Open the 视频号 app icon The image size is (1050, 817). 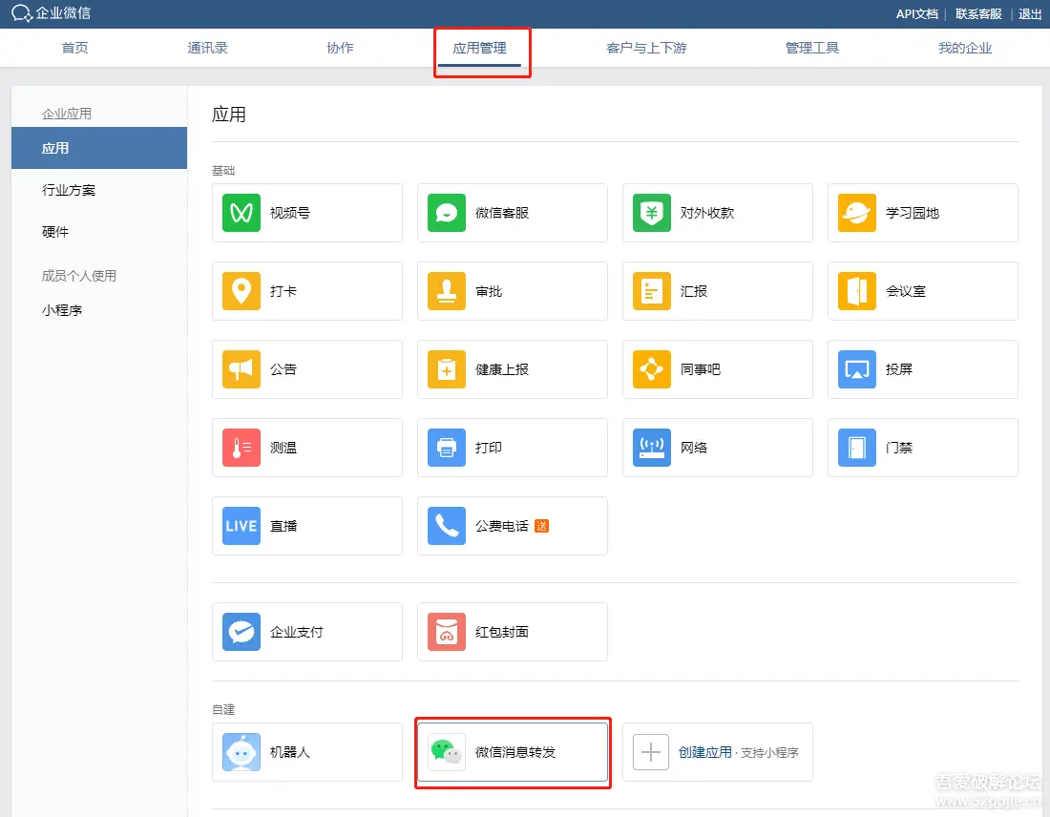(x=241, y=213)
